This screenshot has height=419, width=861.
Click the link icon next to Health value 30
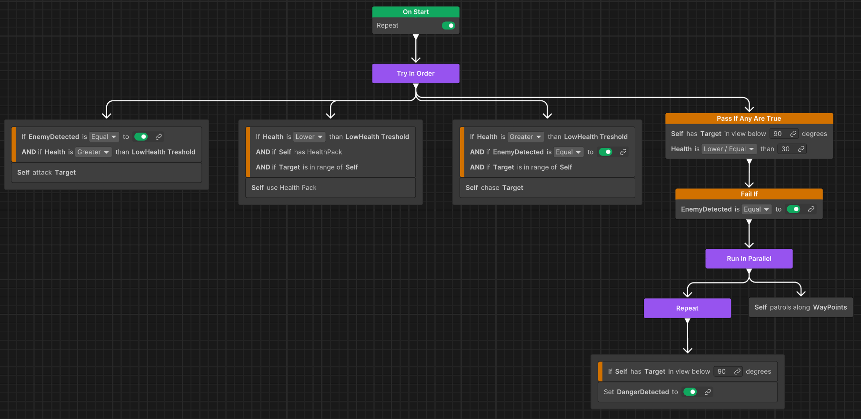click(x=801, y=149)
